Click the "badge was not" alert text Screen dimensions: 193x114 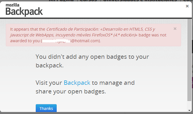152,35
